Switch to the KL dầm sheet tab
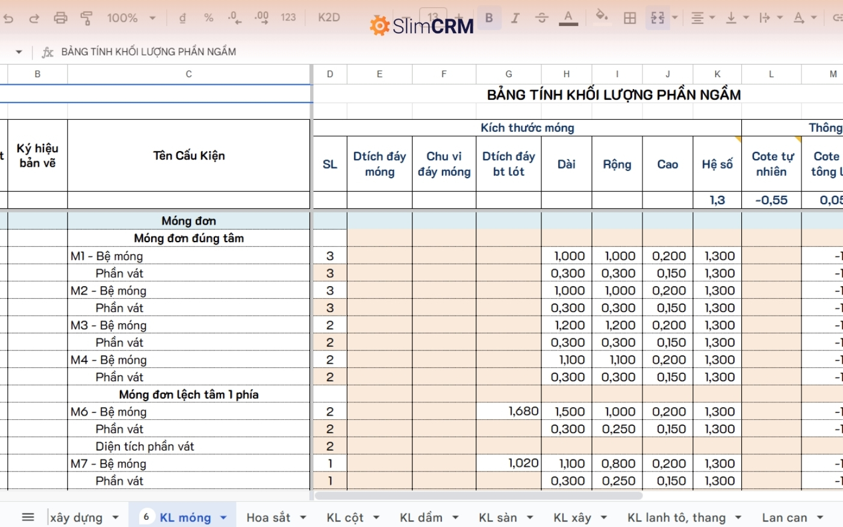Image resolution: width=843 pixels, height=527 pixels. tap(421, 517)
